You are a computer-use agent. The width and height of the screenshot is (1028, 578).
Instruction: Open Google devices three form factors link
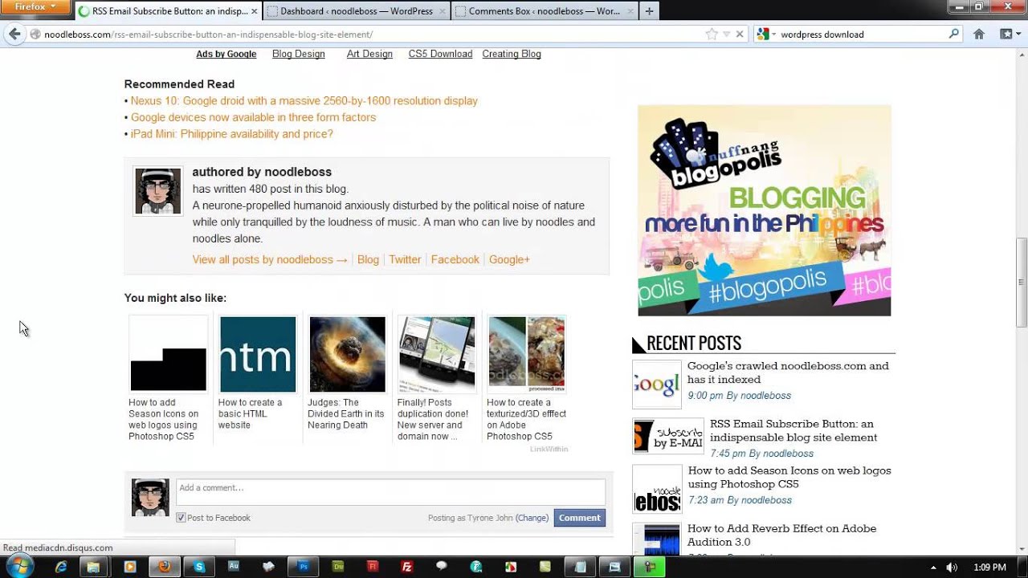(253, 117)
